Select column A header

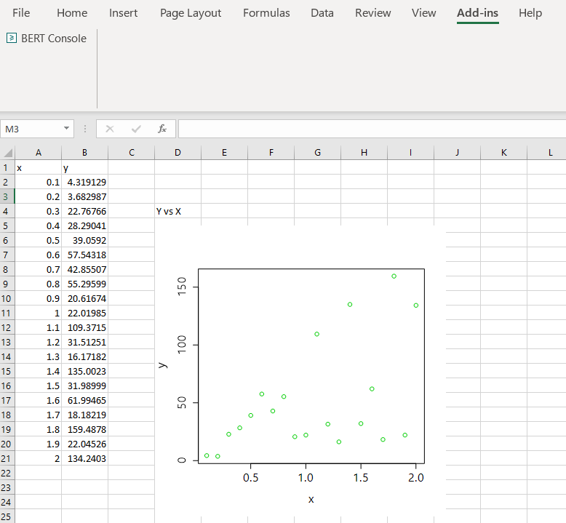[39, 152]
